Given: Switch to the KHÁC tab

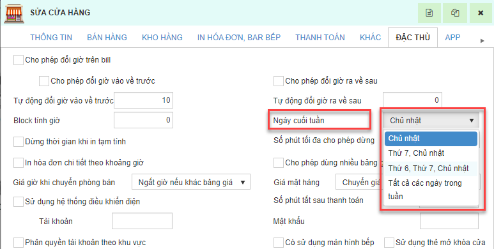Looking at the screenshot, I should 371,38.
